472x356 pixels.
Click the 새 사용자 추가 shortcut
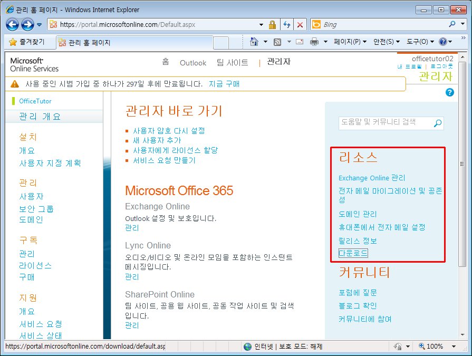[157, 140]
